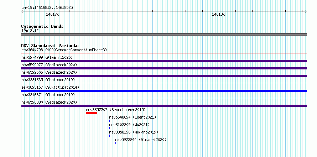The image size is (317, 157).
Task: Click the thin red line under esv3644798
Action: pyautogui.click(x=164, y=53)
